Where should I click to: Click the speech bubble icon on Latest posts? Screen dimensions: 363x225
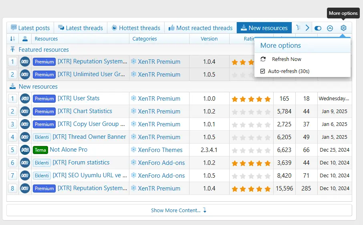pyautogui.click(x=14, y=28)
